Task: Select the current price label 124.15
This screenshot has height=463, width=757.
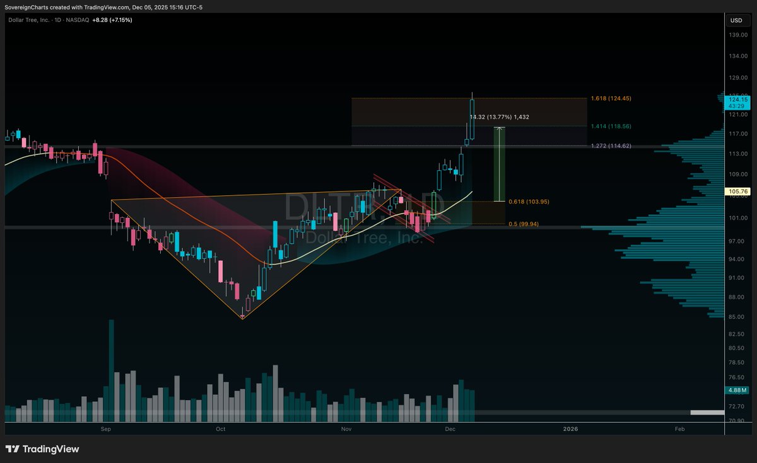Action: [x=737, y=100]
